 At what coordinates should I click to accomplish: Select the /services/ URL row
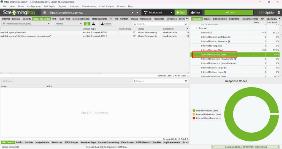tap(95, 32)
